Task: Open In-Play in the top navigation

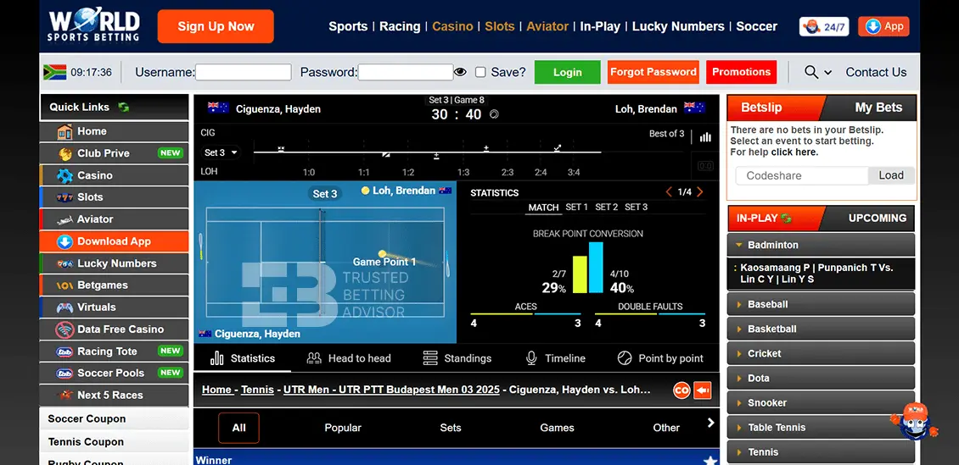Action: coord(600,26)
